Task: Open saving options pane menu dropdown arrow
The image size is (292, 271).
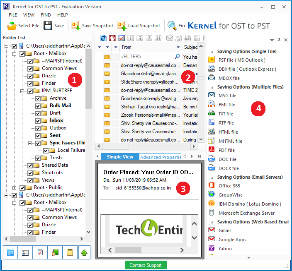Action: pos(272,40)
